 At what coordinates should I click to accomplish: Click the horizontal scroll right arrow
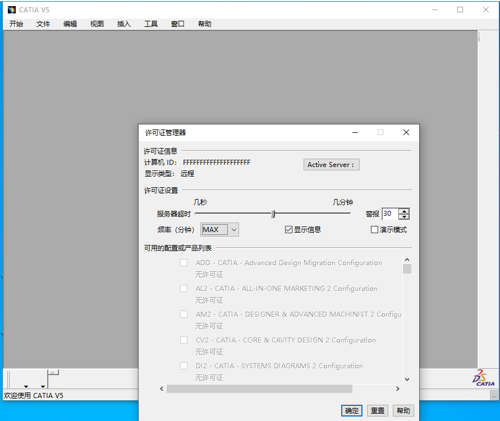(398, 389)
